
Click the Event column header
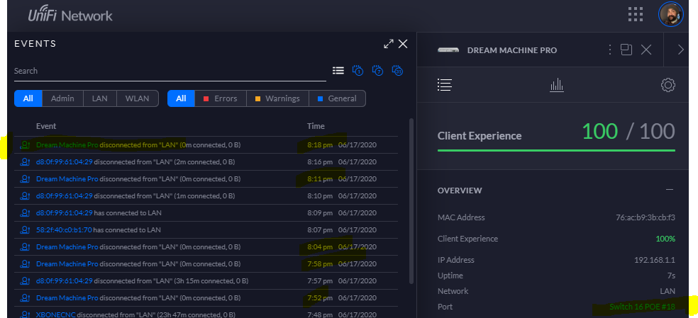click(x=46, y=126)
